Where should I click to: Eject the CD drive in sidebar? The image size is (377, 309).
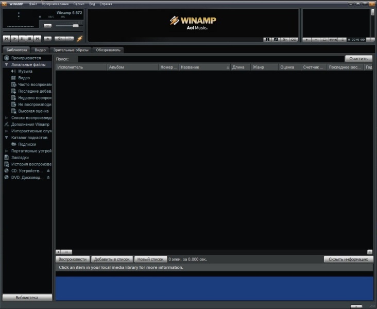(x=48, y=170)
